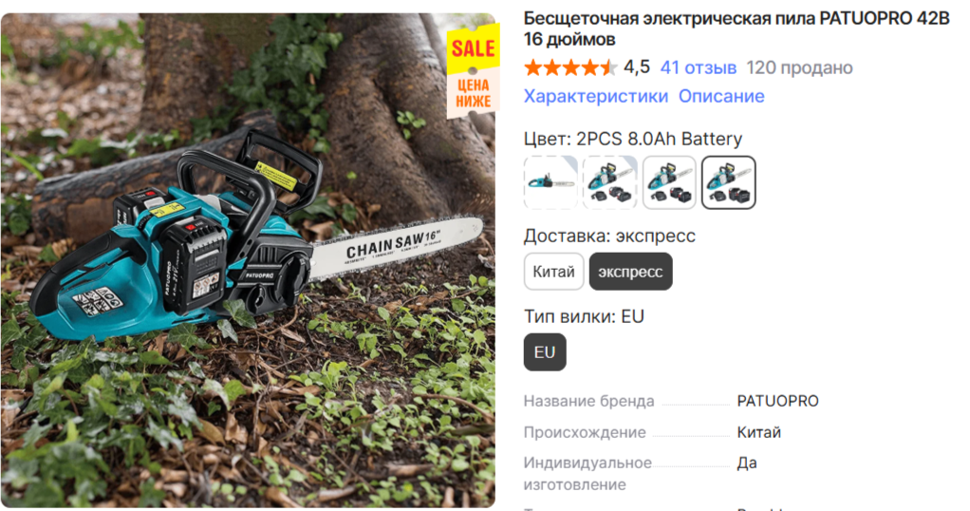Click the Цвет: 2PCS 8.0Ah Battery label

pos(633,139)
